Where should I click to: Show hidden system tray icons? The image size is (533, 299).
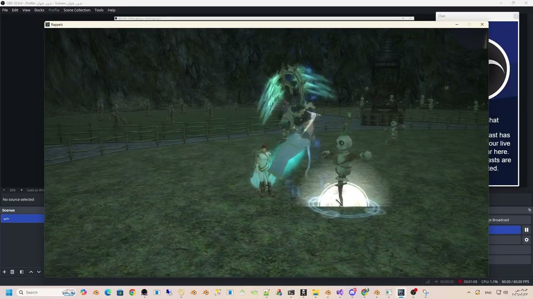pos(468,292)
